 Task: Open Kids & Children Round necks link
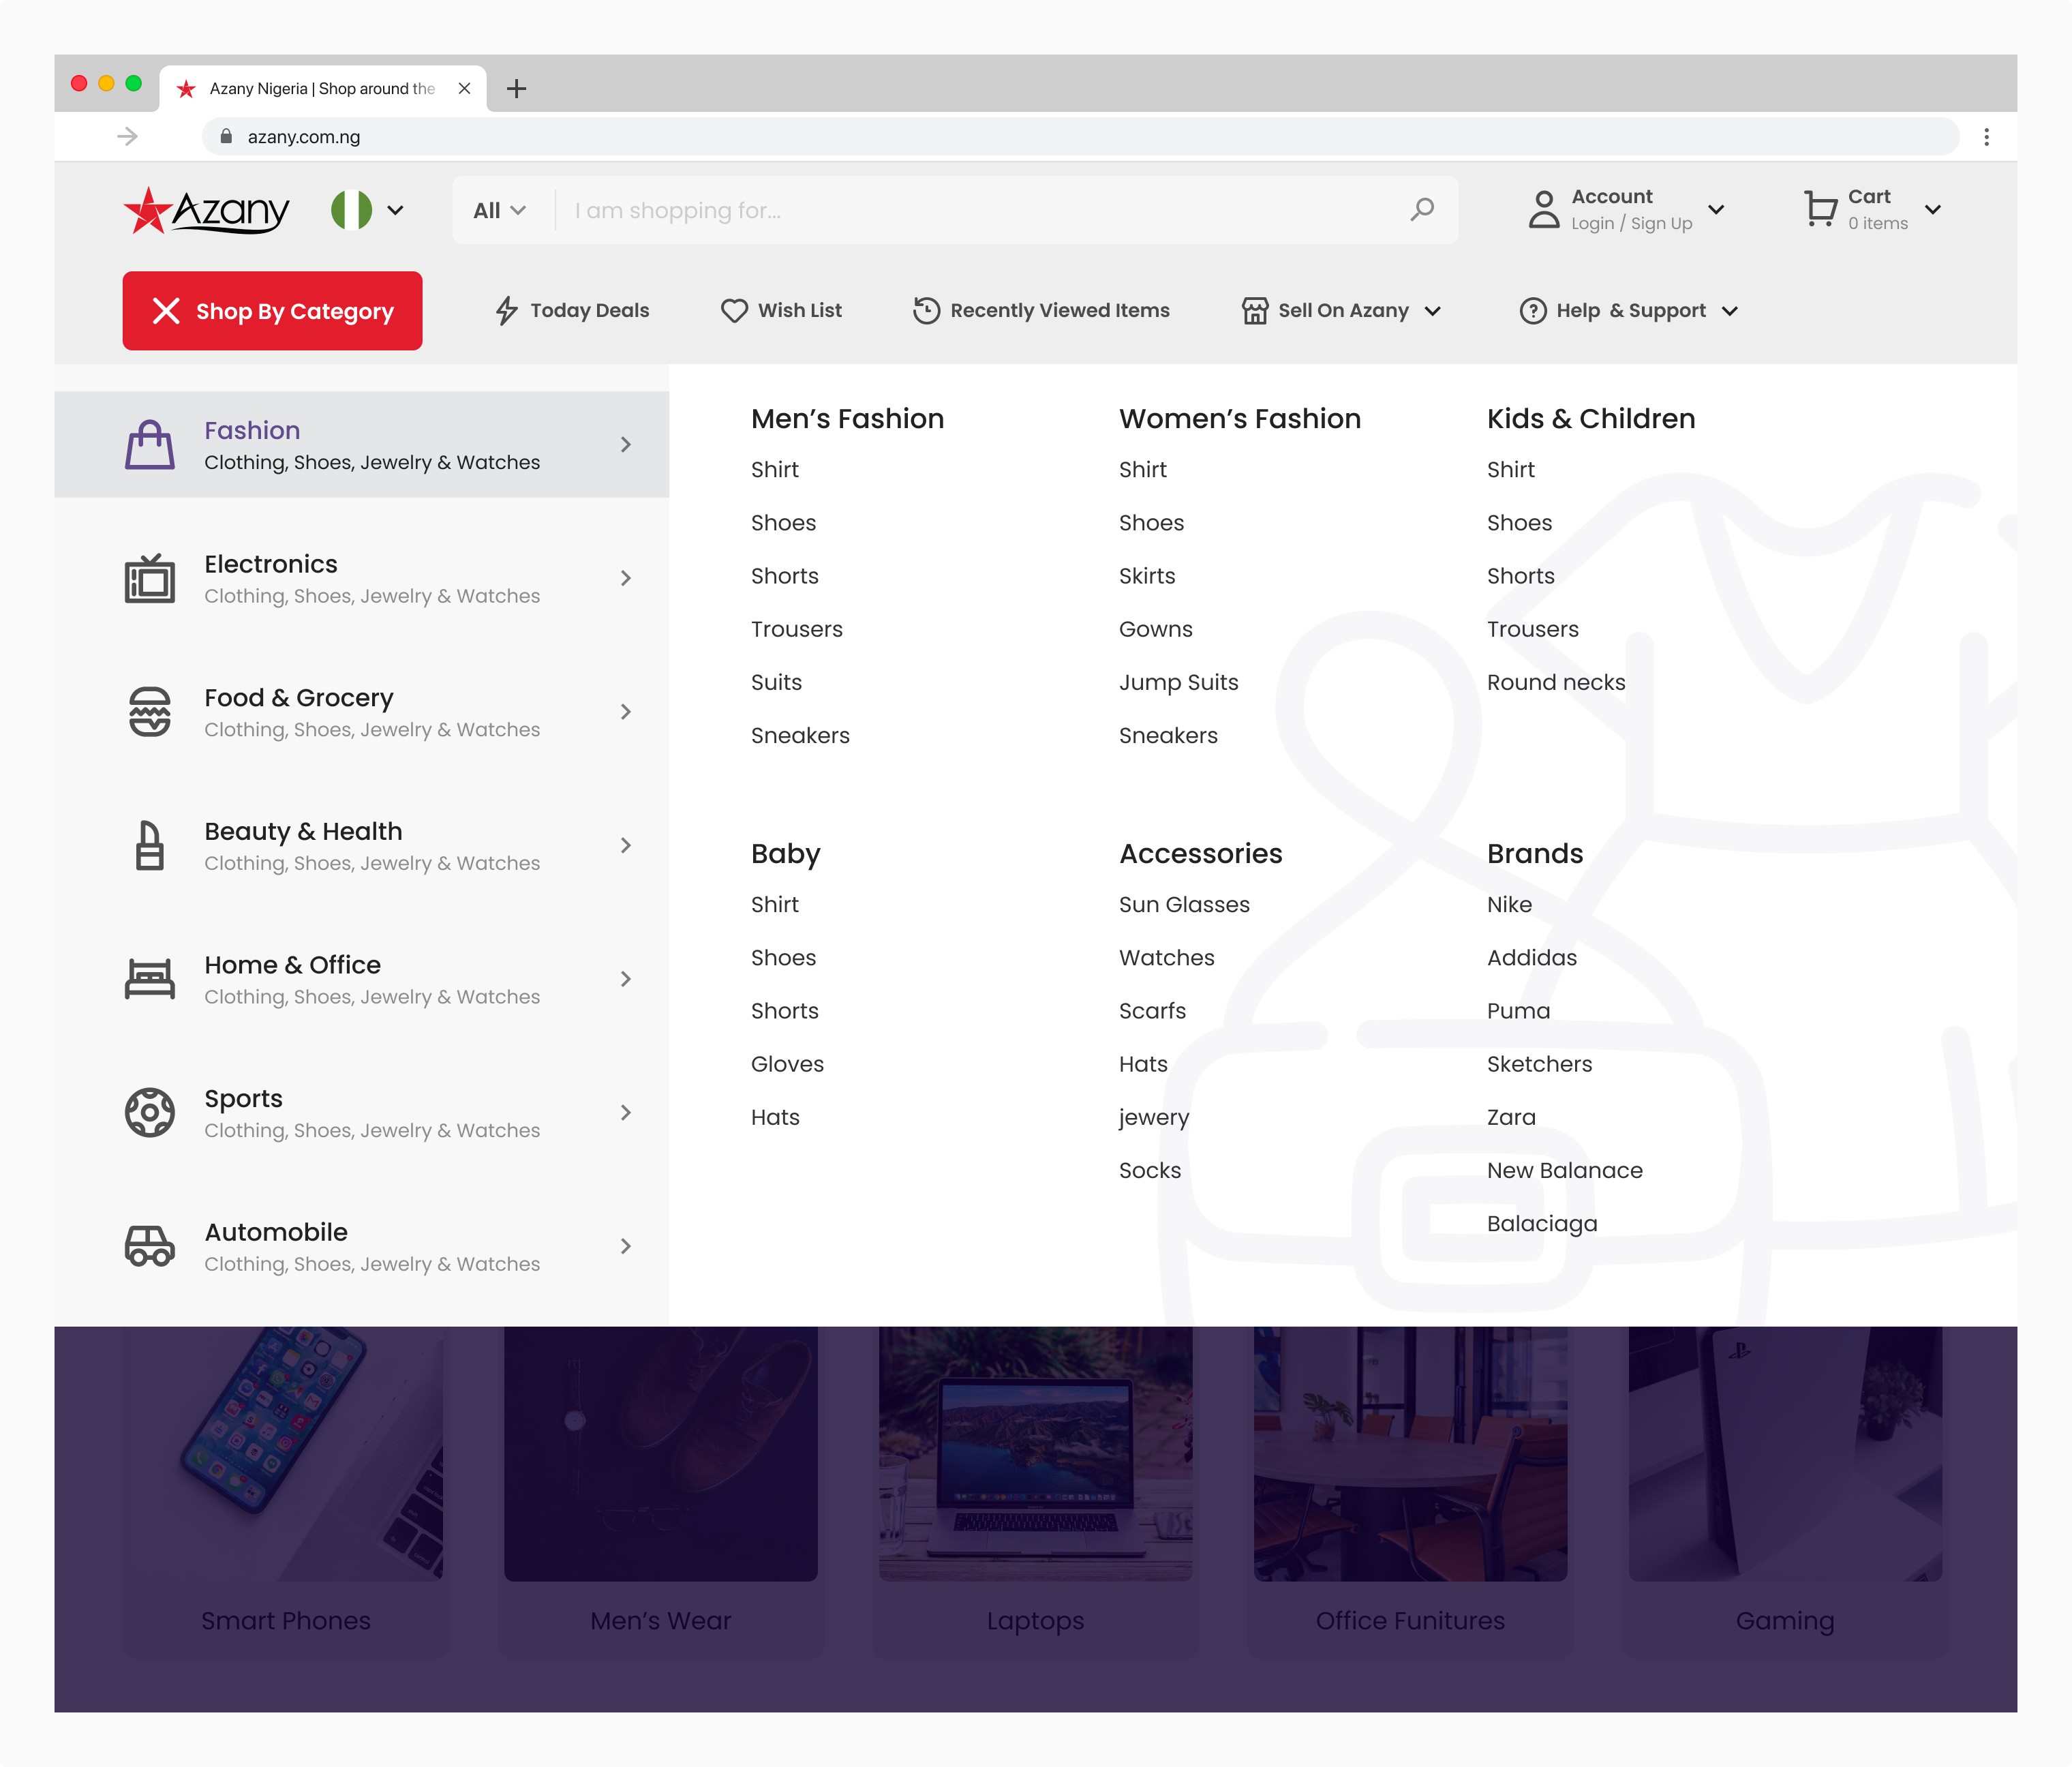coord(1556,683)
